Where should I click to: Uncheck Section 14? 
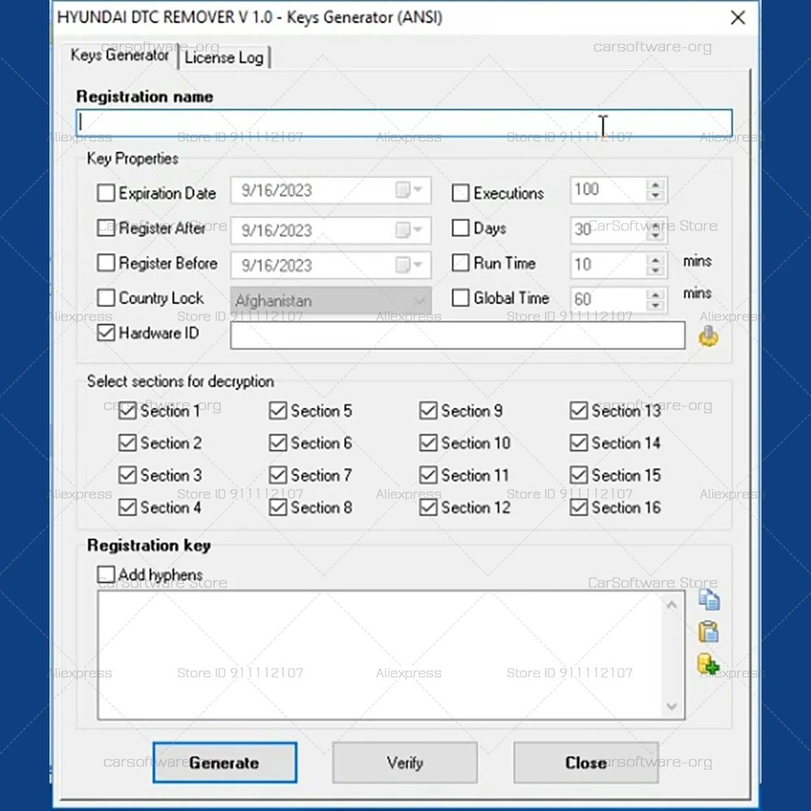579,443
